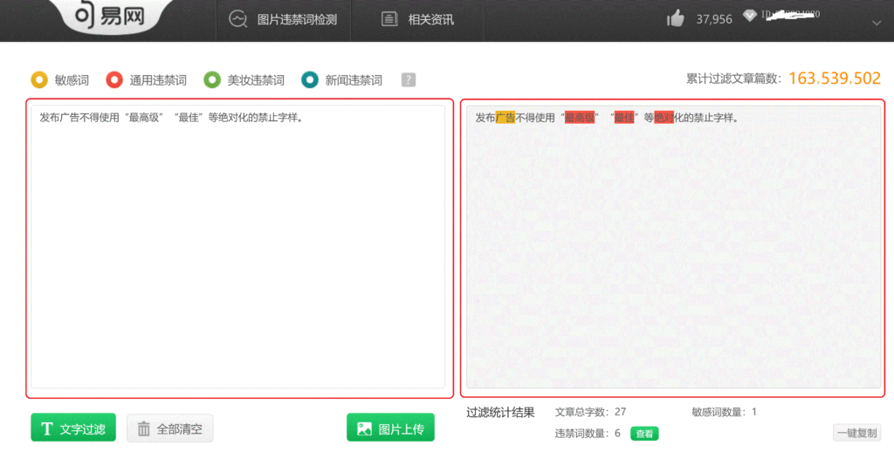Click highlighted word 最高级 in results
Viewport: 894px width, 452px height.
[x=580, y=118]
